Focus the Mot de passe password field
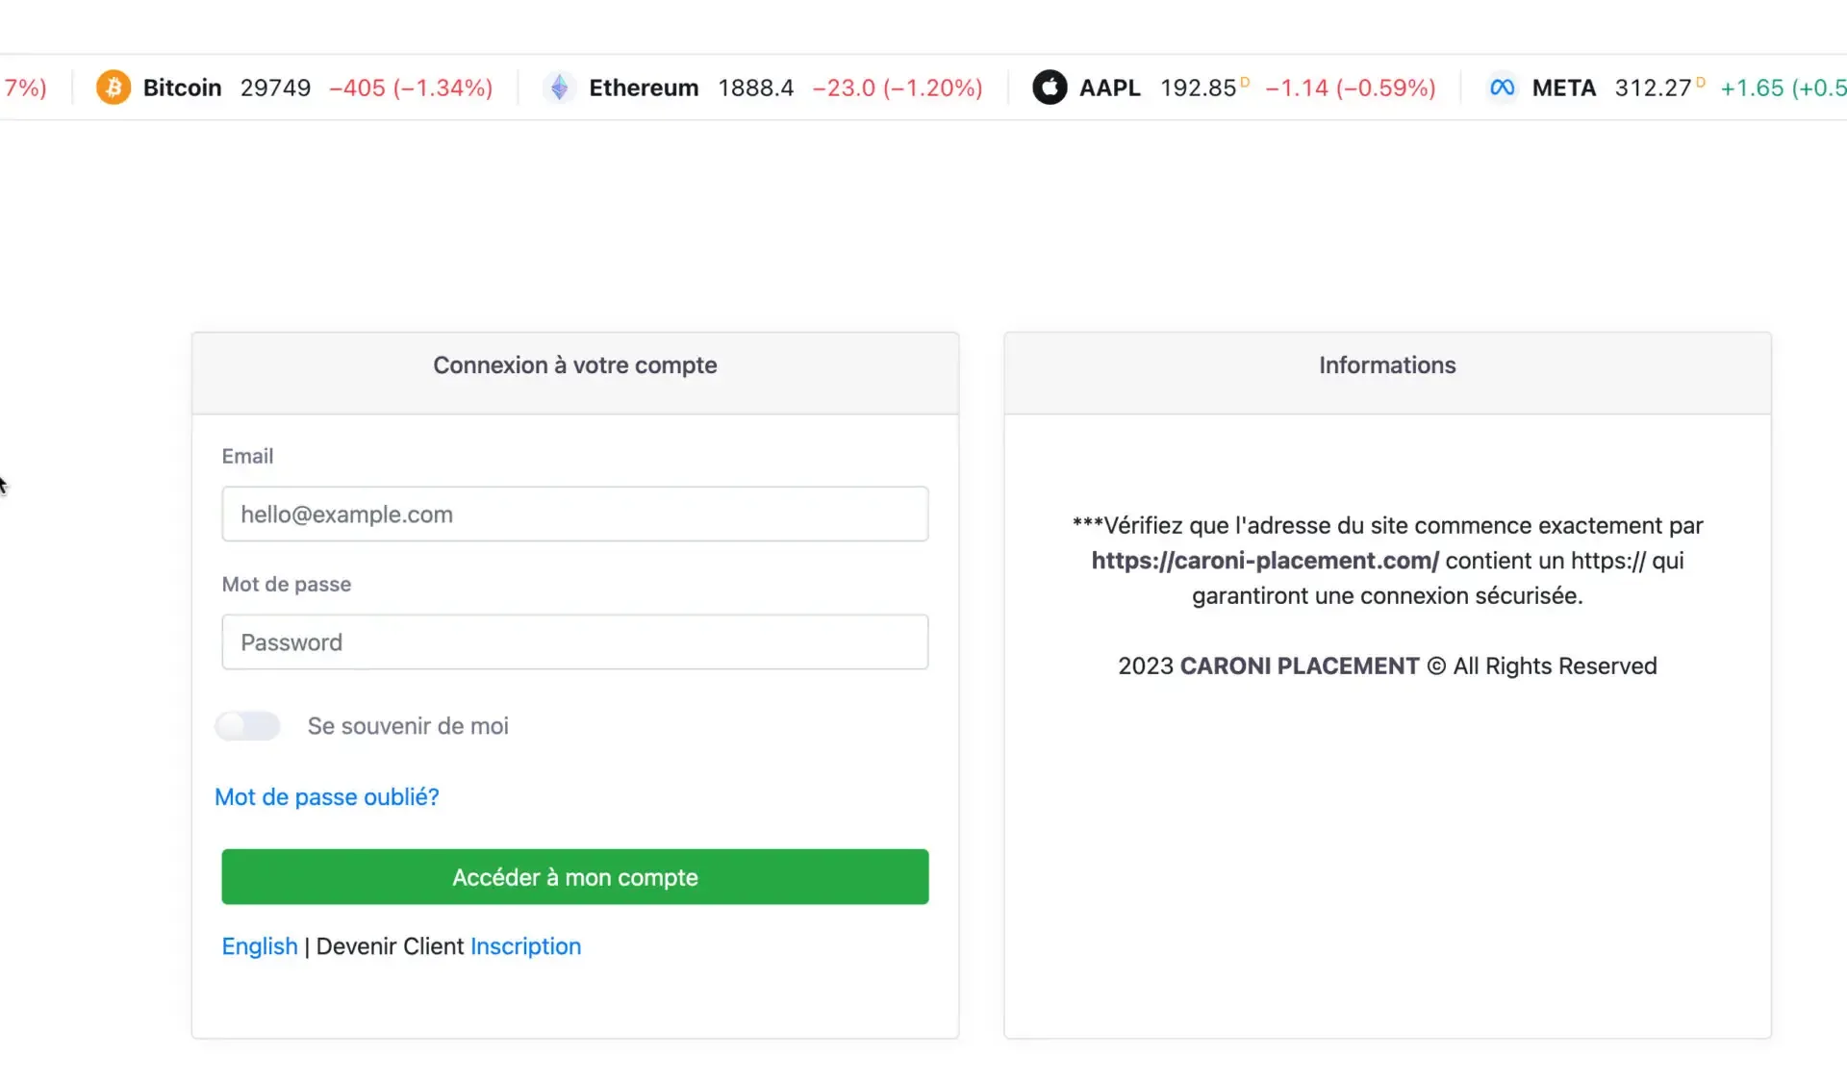The width and height of the screenshot is (1847, 1081). (575, 641)
